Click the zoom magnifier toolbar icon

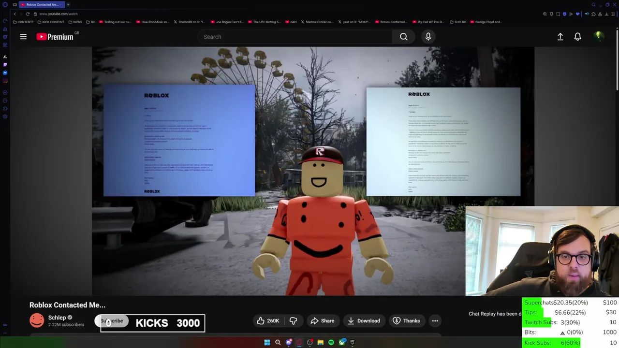click(x=545, y=14)
